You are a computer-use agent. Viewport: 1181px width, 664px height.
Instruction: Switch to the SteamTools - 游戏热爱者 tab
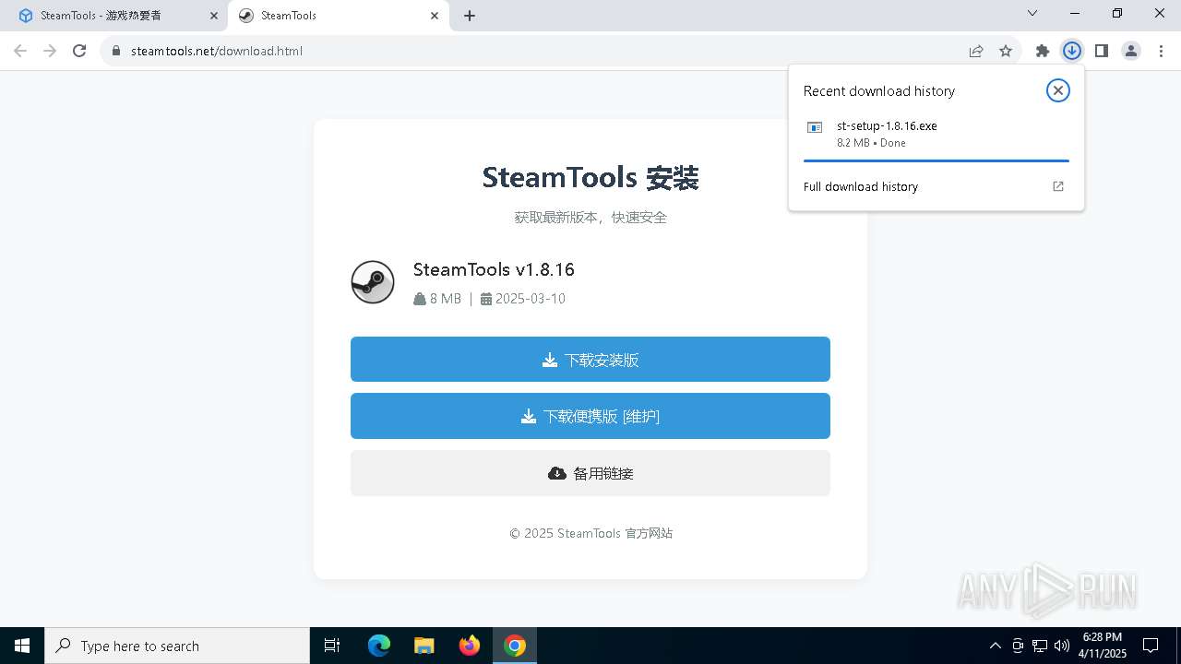click(x=113, y=16)
